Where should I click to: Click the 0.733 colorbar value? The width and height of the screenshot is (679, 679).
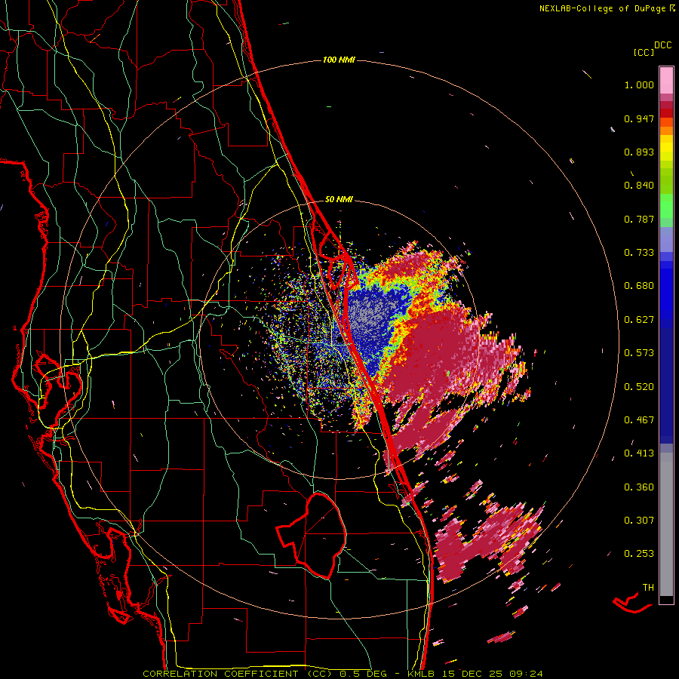tap(639, 253)
